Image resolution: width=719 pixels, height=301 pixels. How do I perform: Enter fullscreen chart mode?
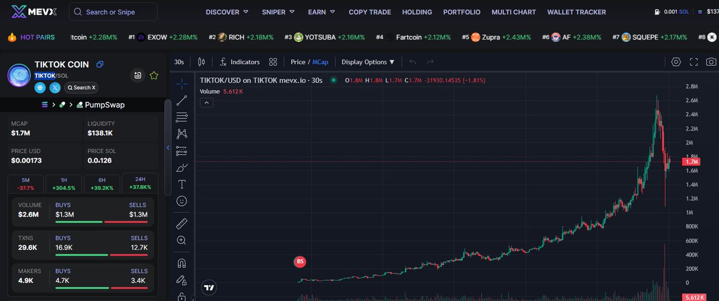[694, 62]
